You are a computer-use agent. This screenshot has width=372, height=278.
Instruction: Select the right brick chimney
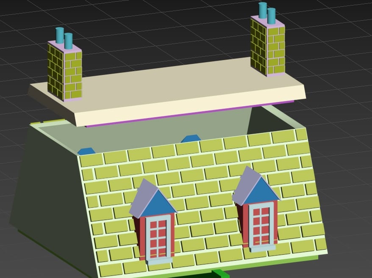(268, 46)
